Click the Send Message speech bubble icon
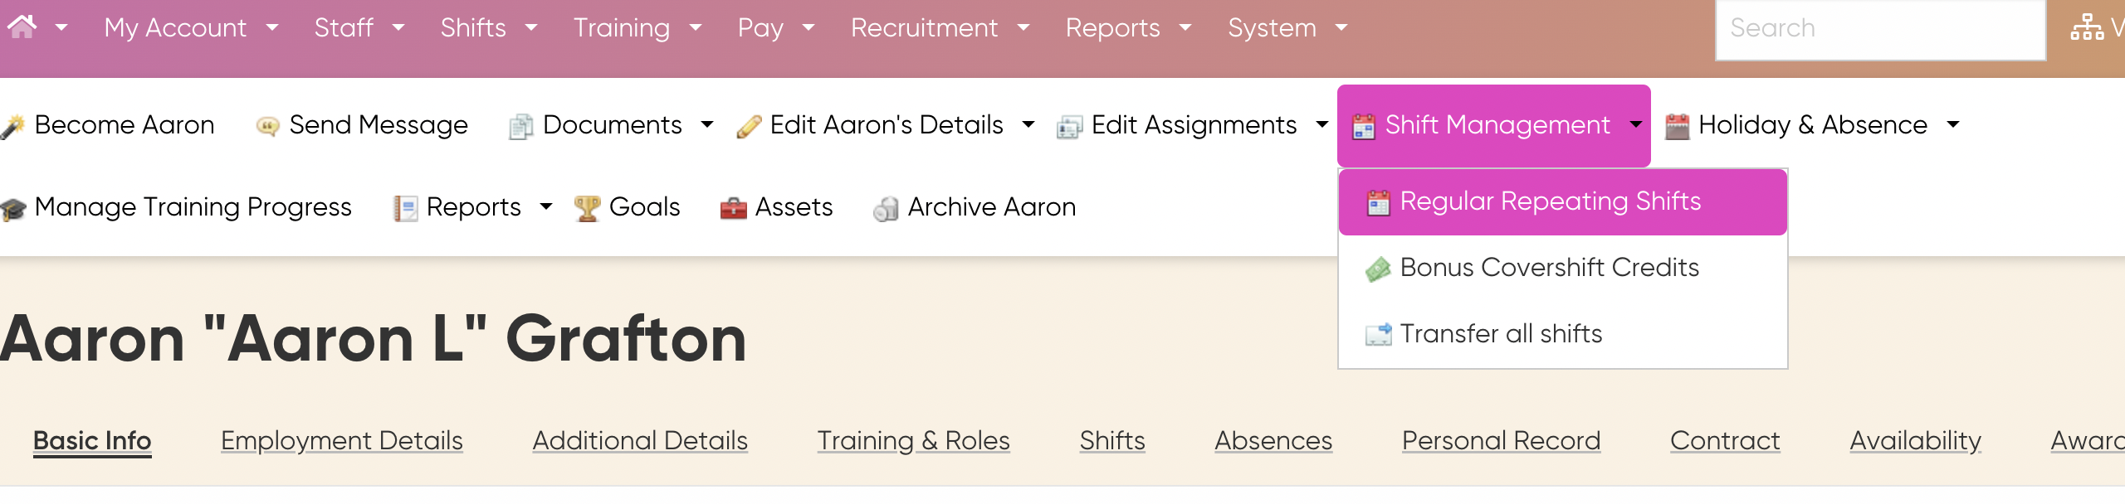 pos(267,126)
